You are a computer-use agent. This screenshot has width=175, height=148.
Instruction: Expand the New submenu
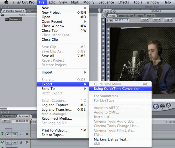coord(63,8)
